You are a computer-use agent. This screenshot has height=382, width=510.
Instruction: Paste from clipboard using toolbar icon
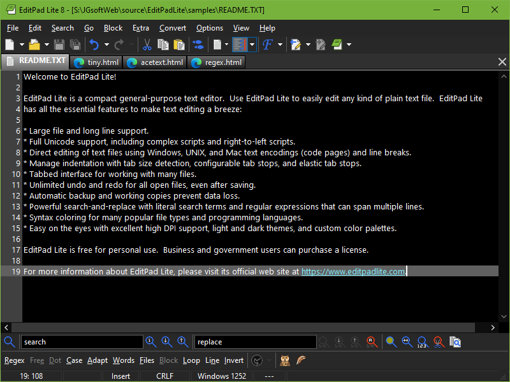[x=179, y=45]
